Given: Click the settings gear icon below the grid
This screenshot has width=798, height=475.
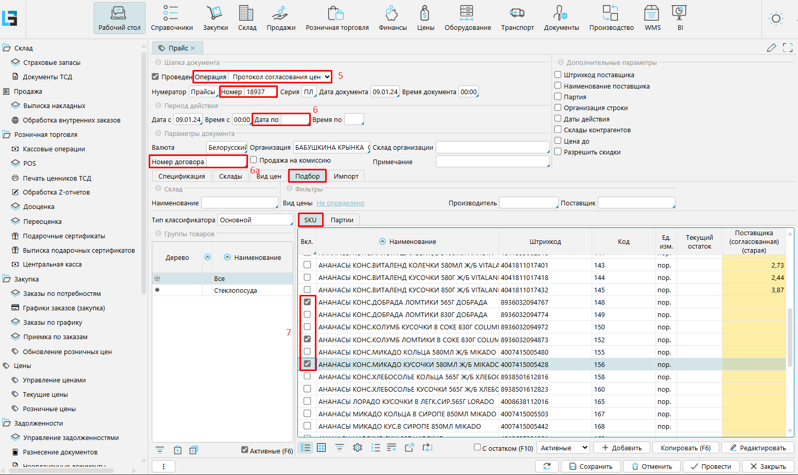Looking at the screenshot, I should tap(358, 448).
